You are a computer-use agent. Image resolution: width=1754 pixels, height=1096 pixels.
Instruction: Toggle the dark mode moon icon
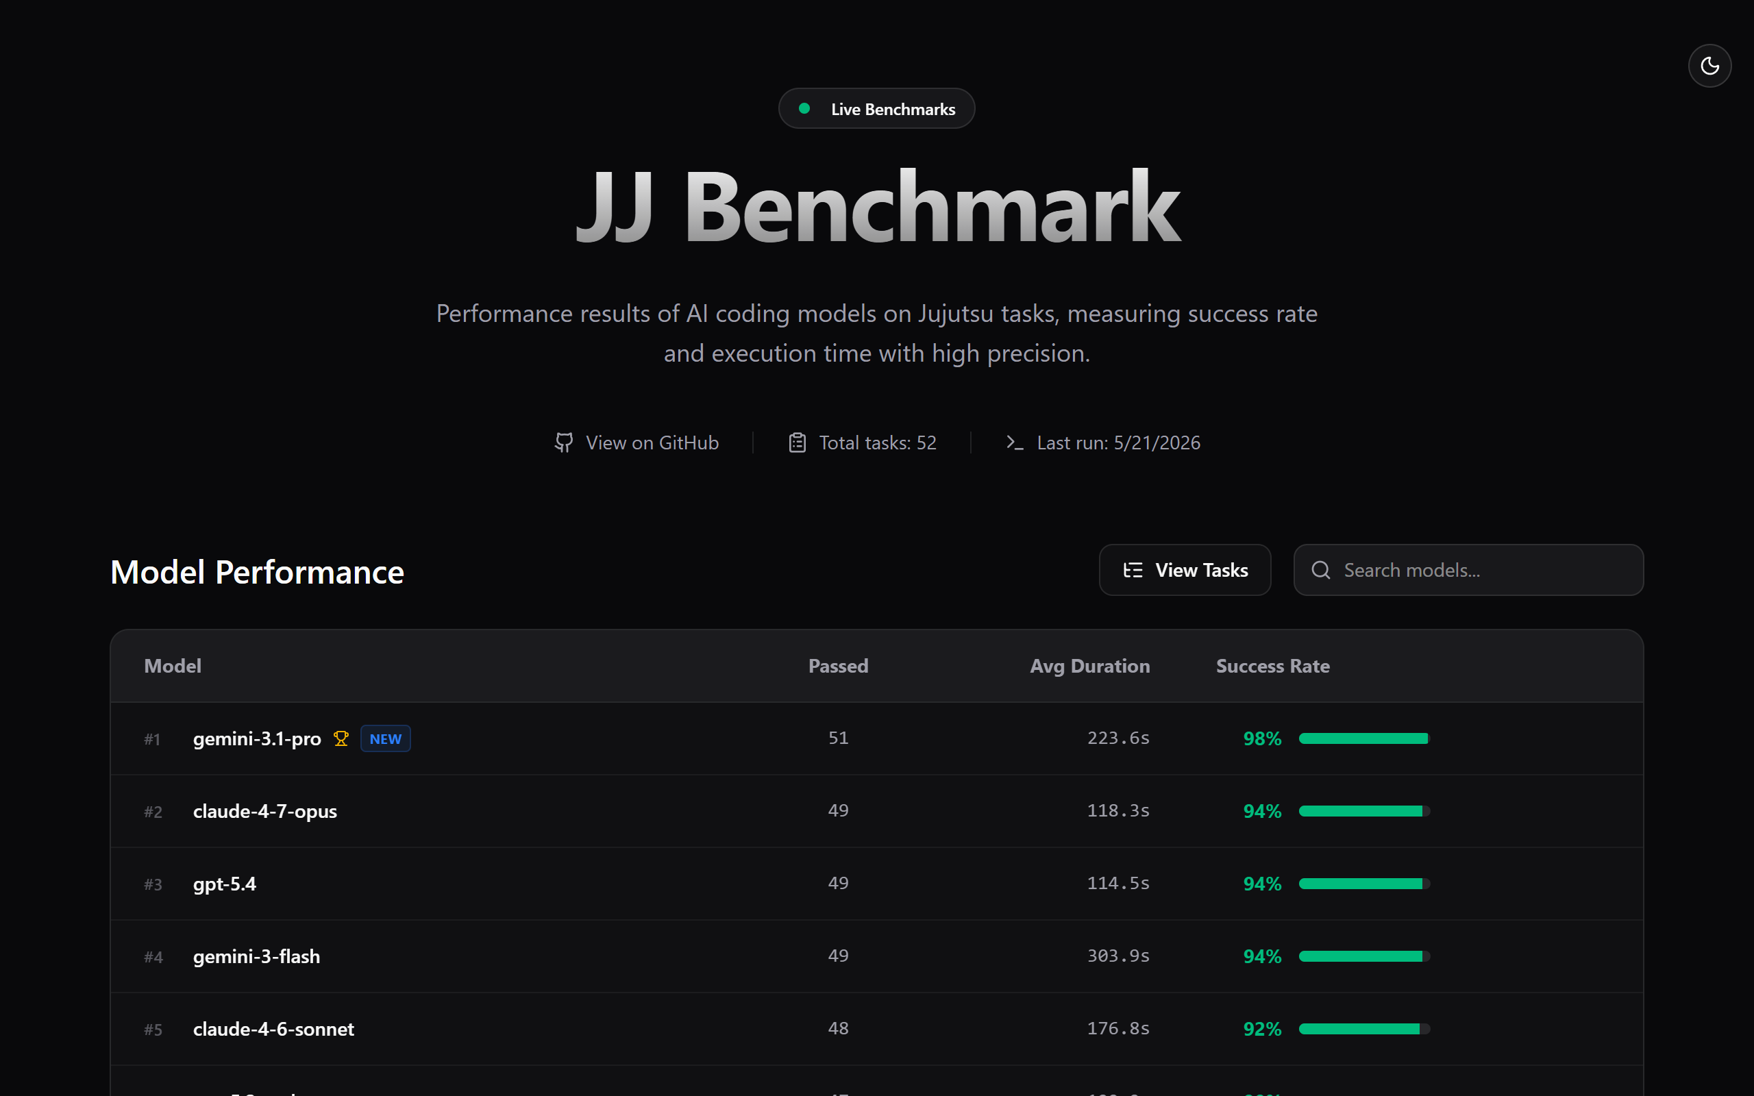[1709, 66]
